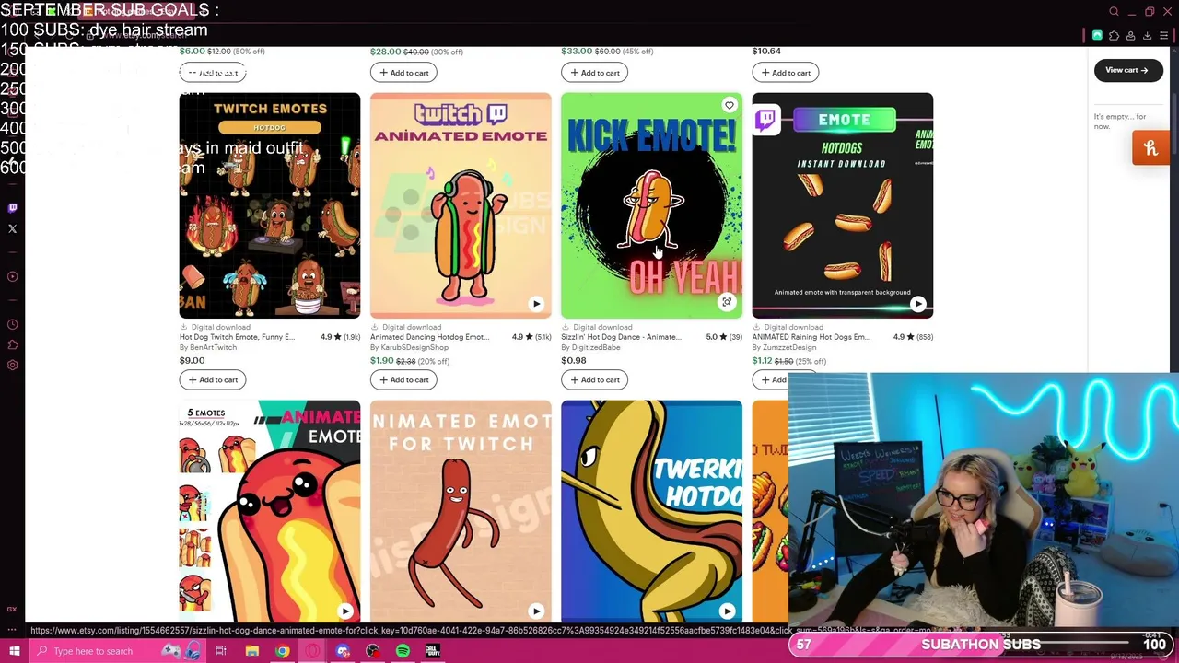
Task: Open Kick Emote OH YEAH thumbnail
Action: point(651,205)
